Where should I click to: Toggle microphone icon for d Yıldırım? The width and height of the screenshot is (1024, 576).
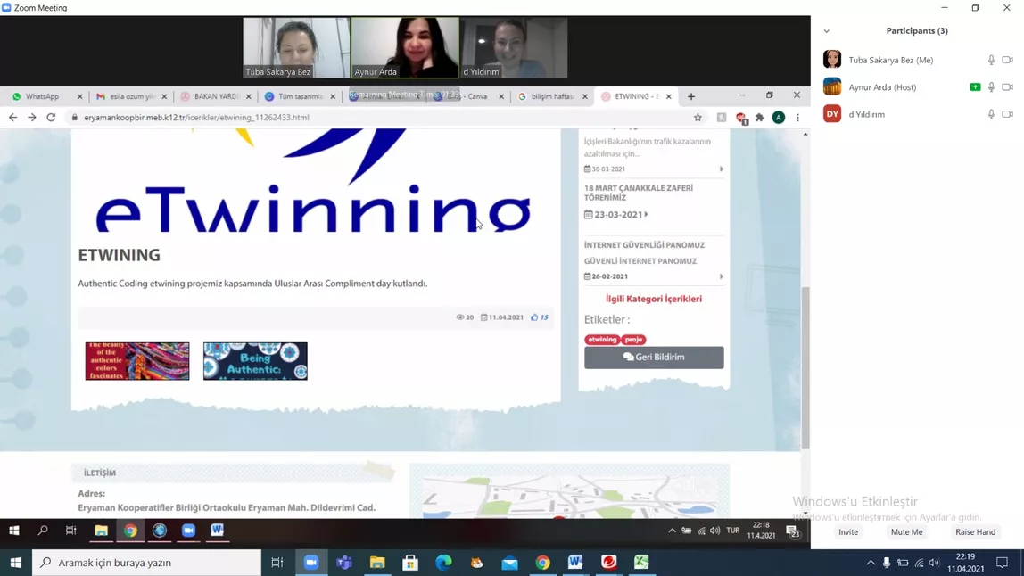(991, 114)
